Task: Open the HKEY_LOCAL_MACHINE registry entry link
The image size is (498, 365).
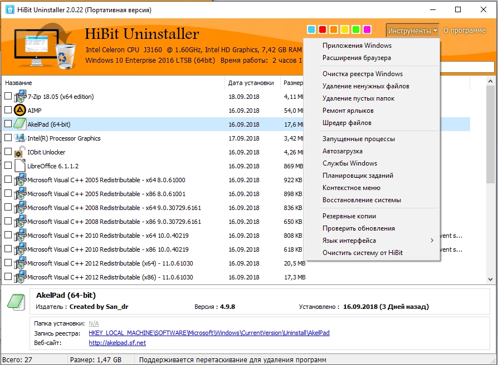Action: pos(209,333)
